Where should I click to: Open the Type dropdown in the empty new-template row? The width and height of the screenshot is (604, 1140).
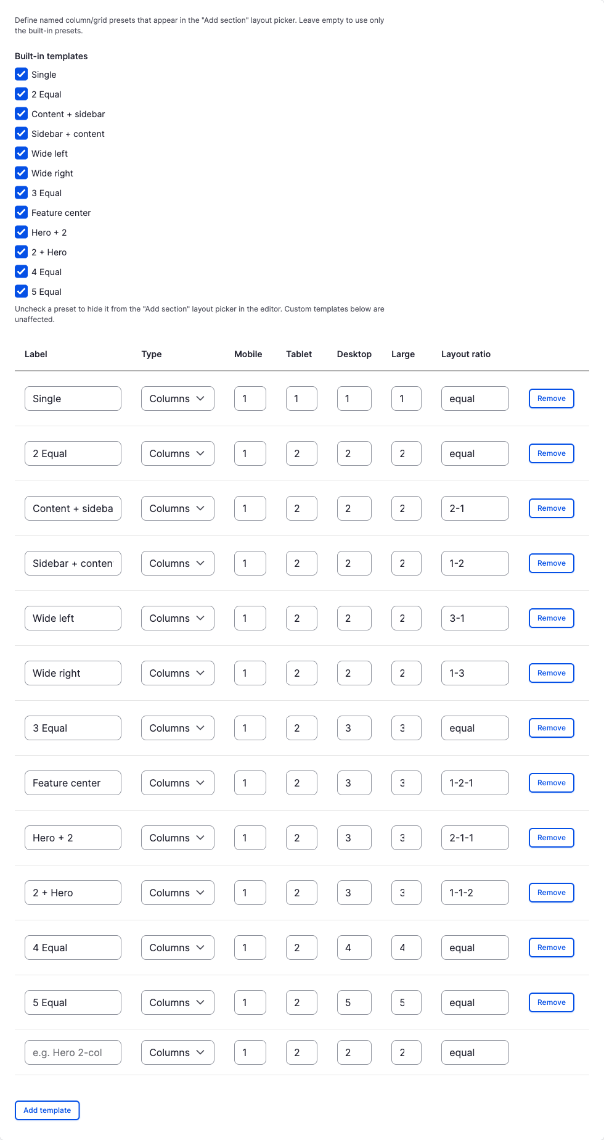[178, 1052]
